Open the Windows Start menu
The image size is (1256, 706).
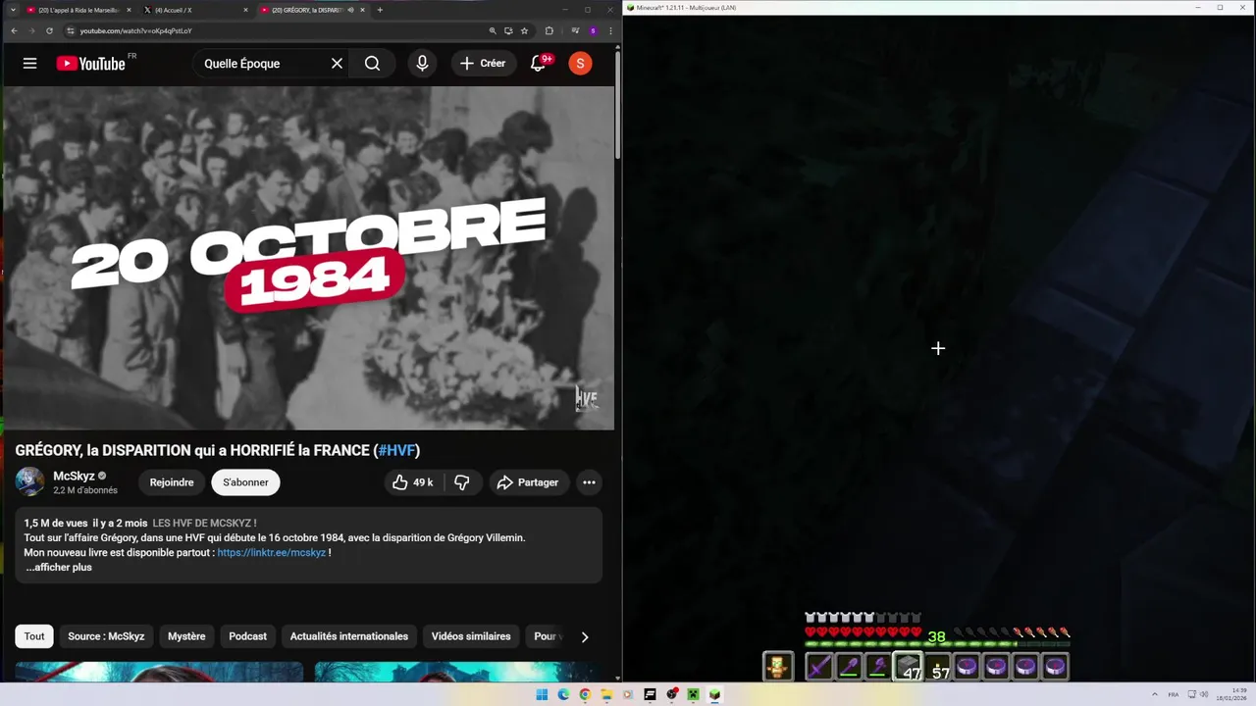click(542, 694)
